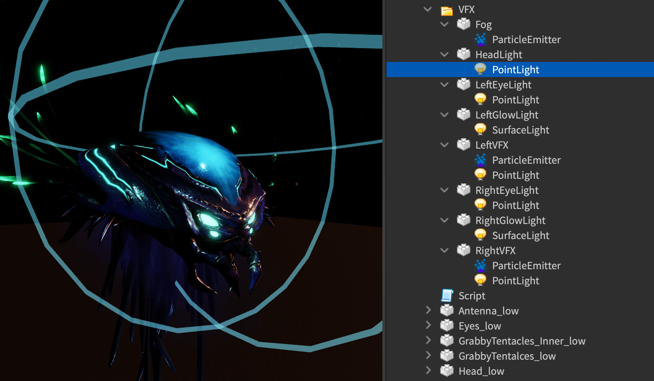Select the Script label
This screenshot has height=381, width=654.
coord(472,296)
